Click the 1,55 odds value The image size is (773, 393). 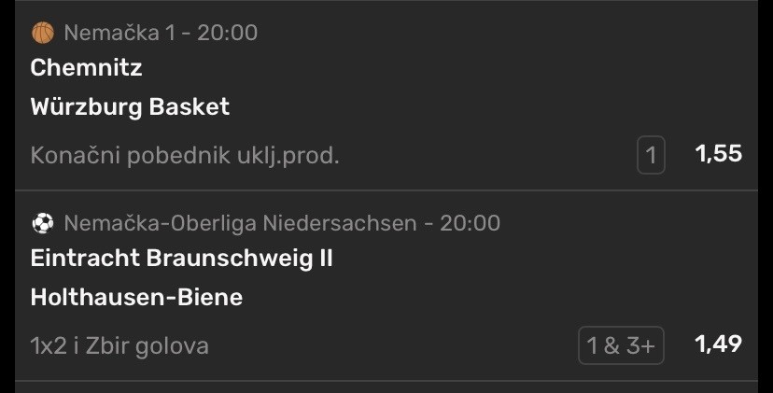[719, 154]
